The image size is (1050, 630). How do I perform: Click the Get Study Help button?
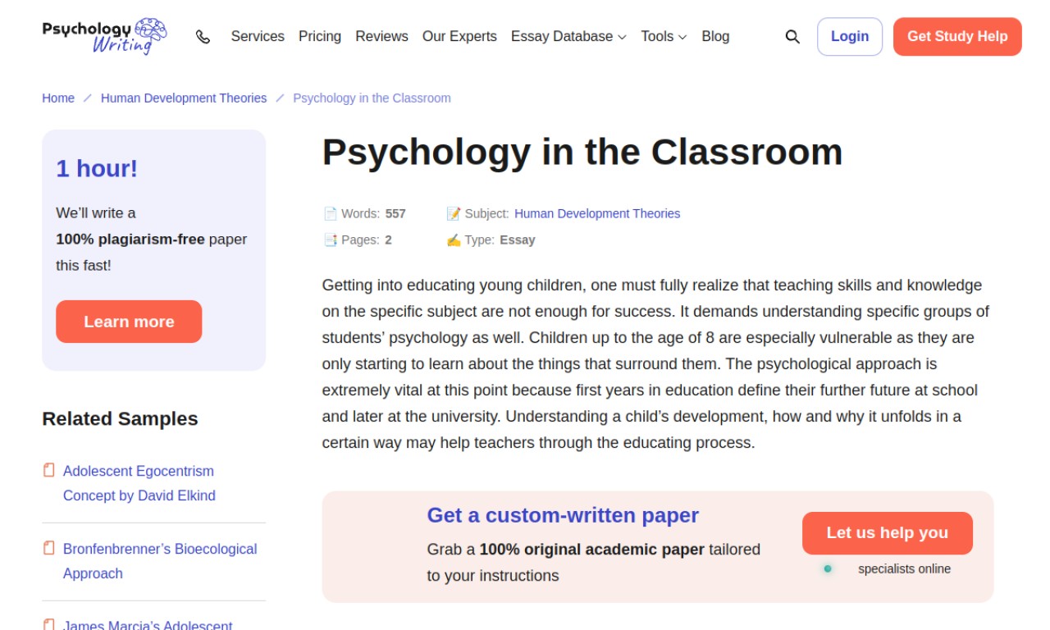[957, 37]
